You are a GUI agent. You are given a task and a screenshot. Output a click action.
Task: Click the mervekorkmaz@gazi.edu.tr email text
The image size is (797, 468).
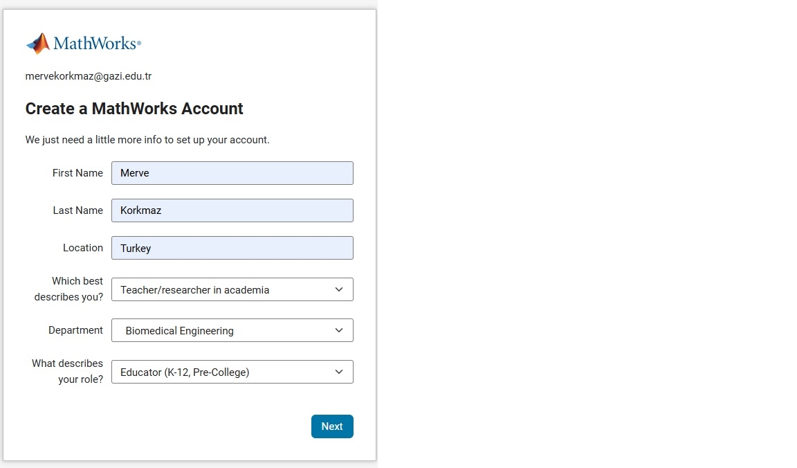[89, 76]
